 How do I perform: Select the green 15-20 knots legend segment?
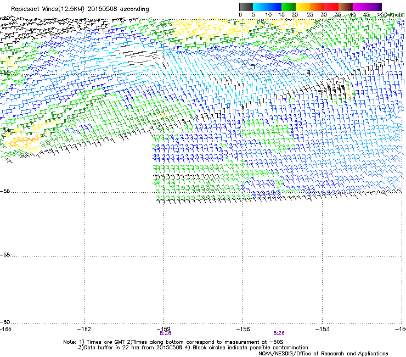click(289, 7)
